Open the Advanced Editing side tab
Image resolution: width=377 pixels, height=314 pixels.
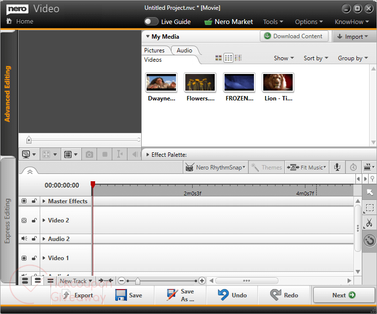[8, 94]
